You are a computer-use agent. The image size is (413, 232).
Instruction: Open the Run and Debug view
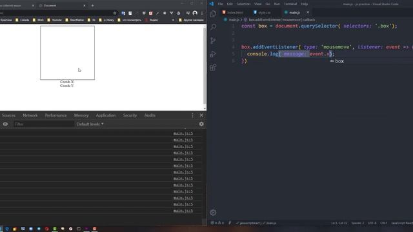pyautogui.click(x=213, y=54)
